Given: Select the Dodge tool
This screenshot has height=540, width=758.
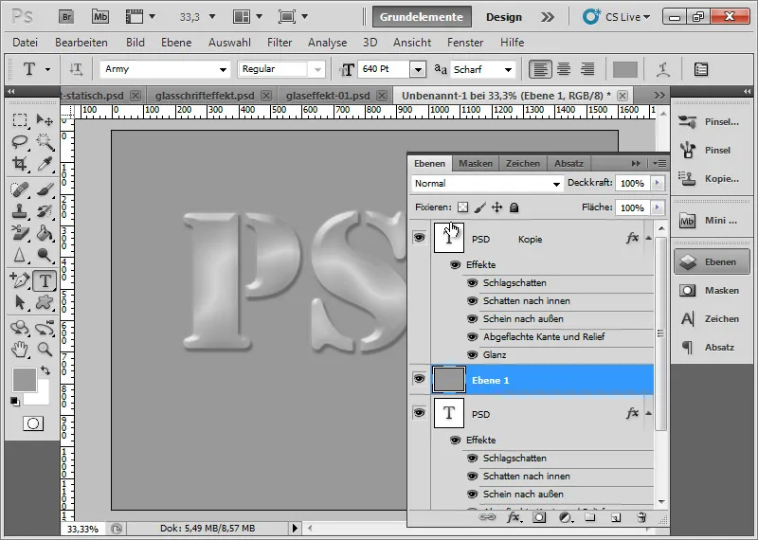Looking at the screenshot, I should pyautogui.click(x=45, y=255).
